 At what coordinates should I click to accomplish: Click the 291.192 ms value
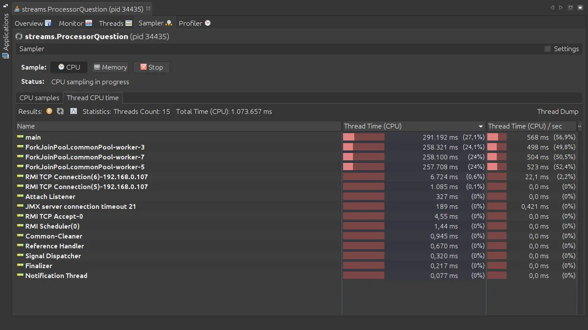440,137
